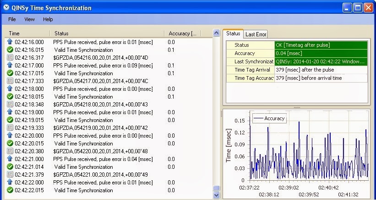Click the green check icon at 02:42:22.015
Image resolution: width=376 pixels, height=200 pixels.
click(x=10, y=190)
